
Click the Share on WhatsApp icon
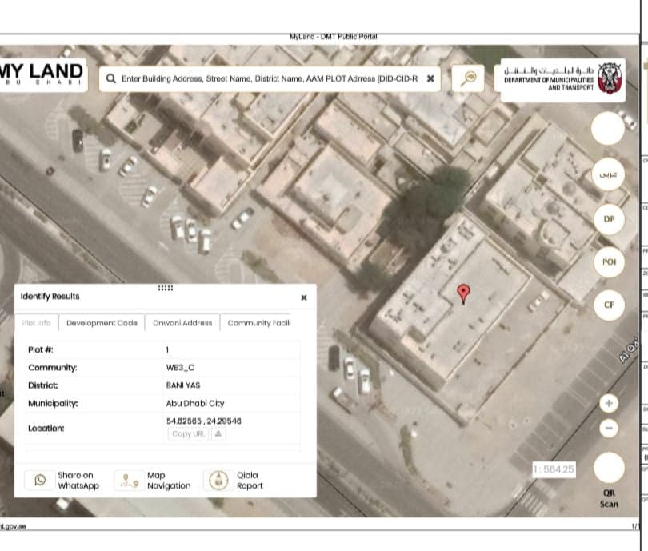click(40, 480)
